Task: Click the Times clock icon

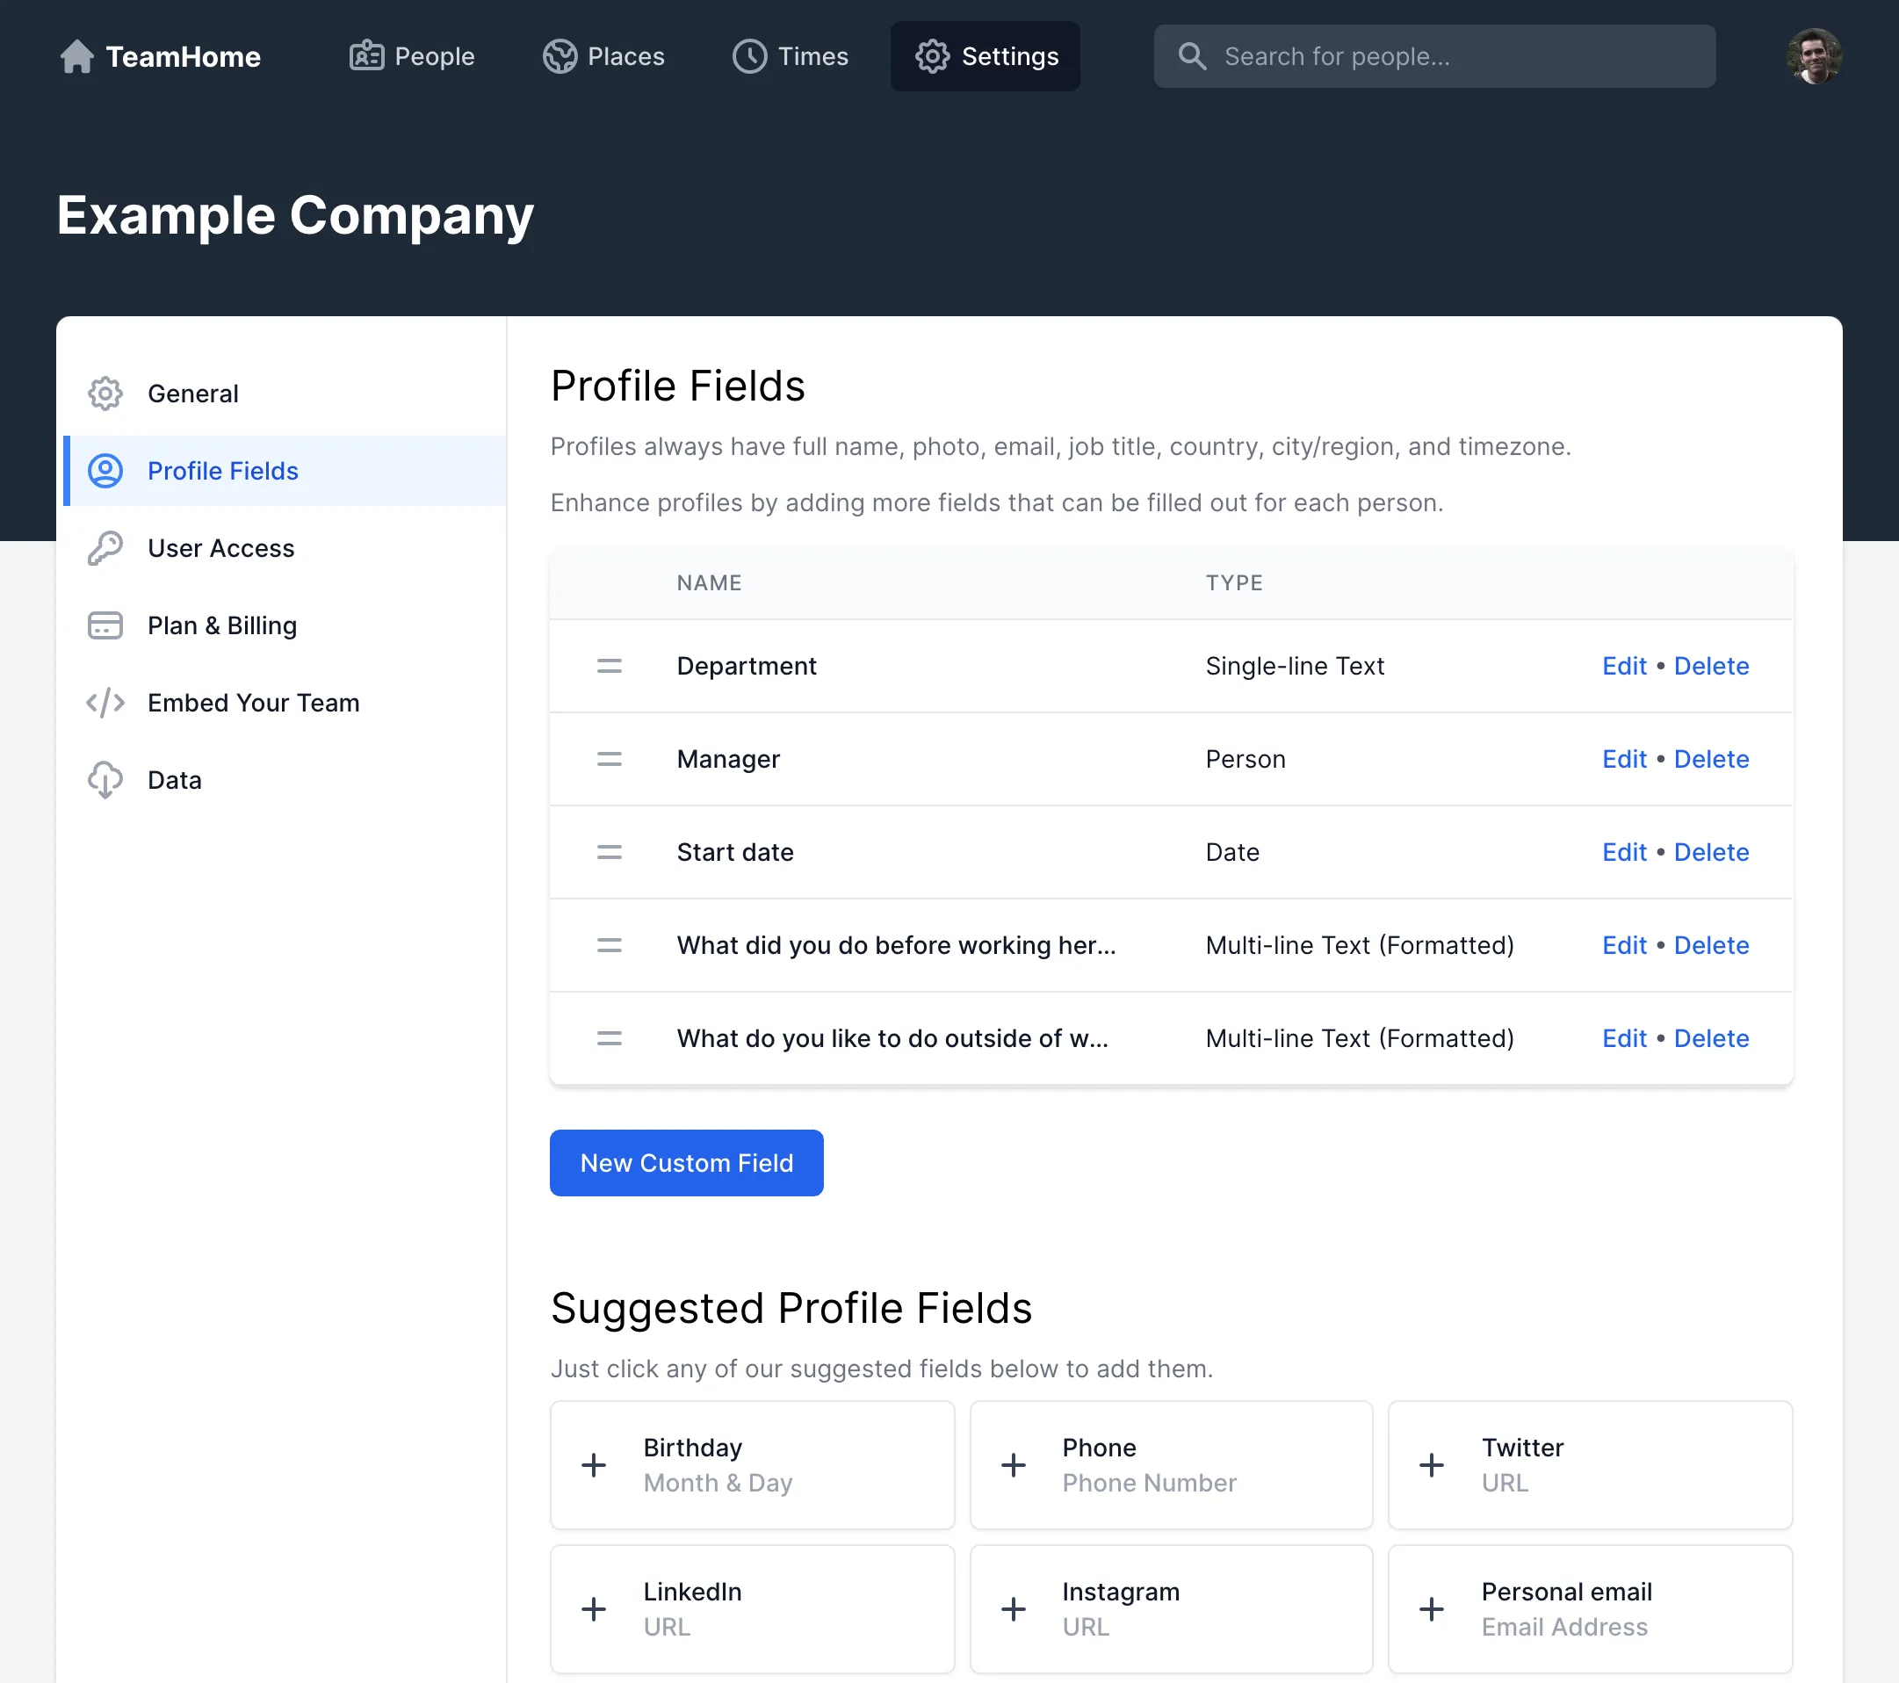Action: (750, 57)
